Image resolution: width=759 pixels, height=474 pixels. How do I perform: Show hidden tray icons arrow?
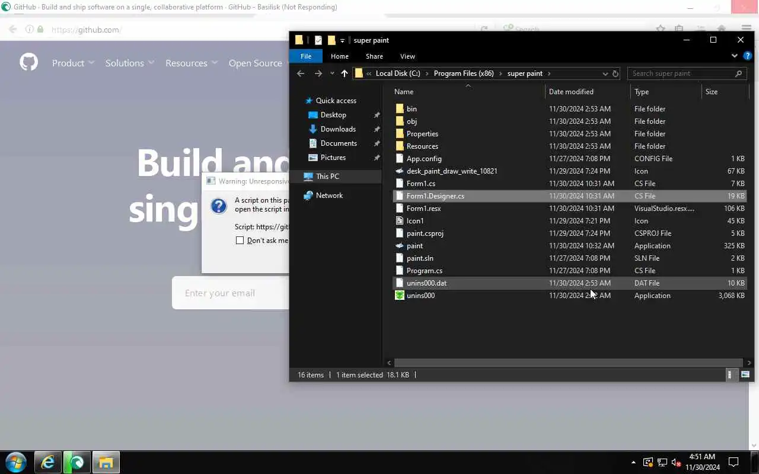coord(633,462)
